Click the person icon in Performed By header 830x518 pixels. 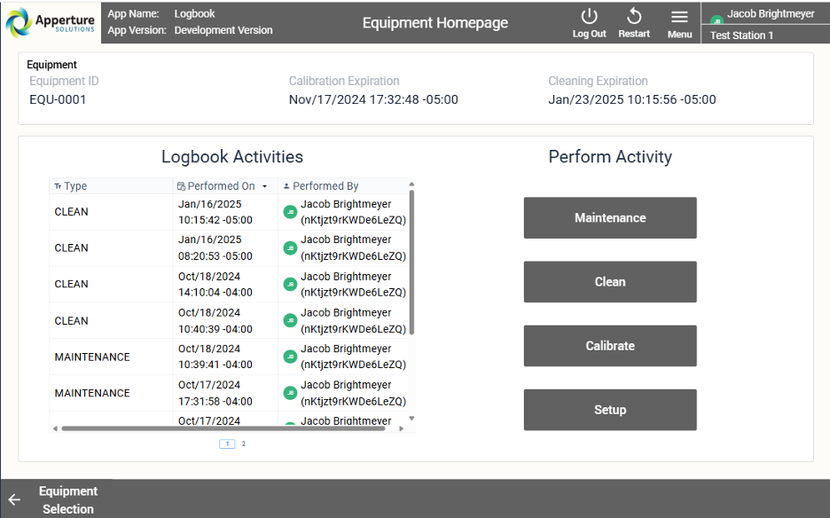tap(286, 186)
